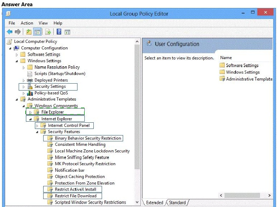Viewport: 277px width, 207px height.
Task: Switch to the Extended tab
Action: (x=155, y=203)
